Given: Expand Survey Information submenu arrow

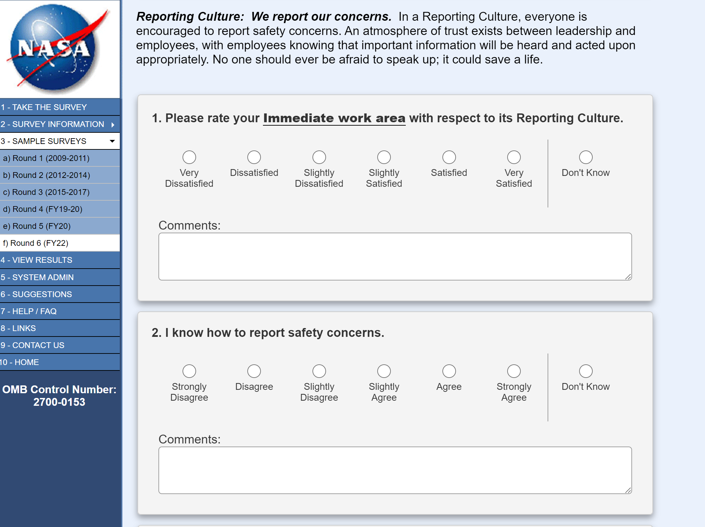Looking at the screenshot, I should 113,125.
